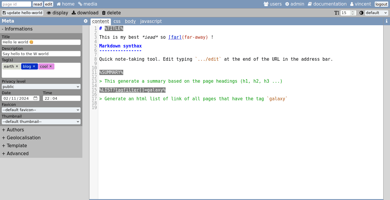The image size is (390, 200).
Task: Delete the hello-world page
Action: 111,13
